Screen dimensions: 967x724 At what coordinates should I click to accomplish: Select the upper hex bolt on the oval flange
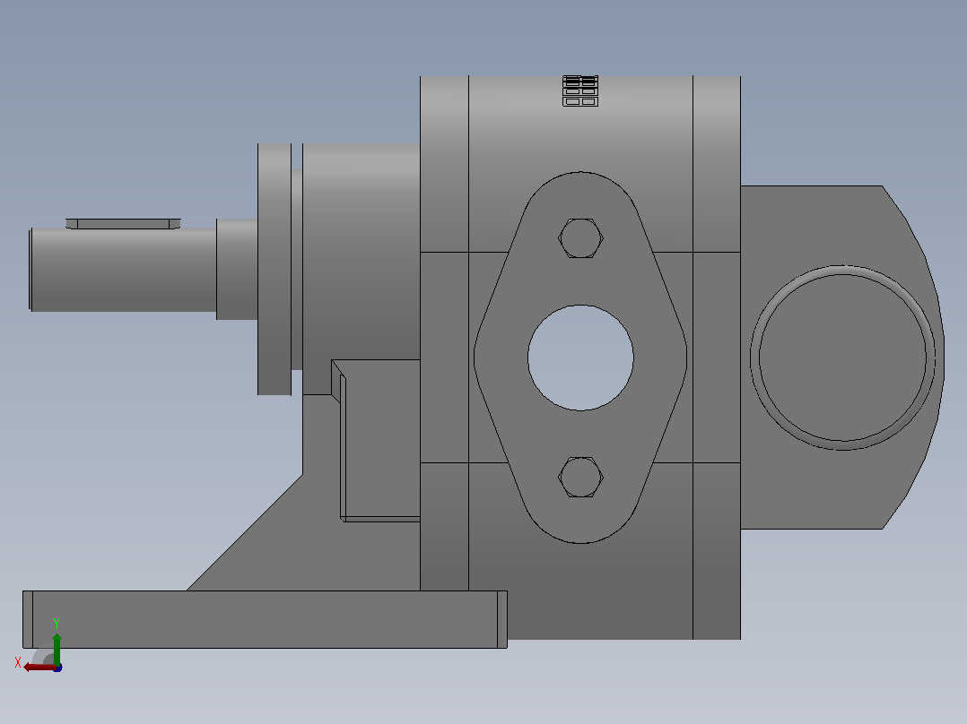click(x=580, y=237)
